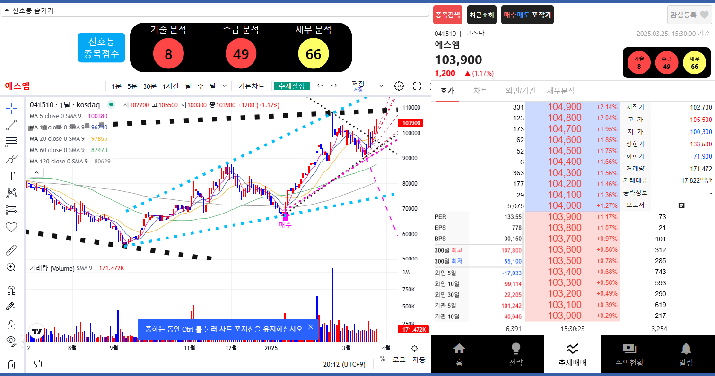The height and width of the screenshot is (376, 715).
Task: Delete drawings with the trash icon
Action: pos(12,365)
